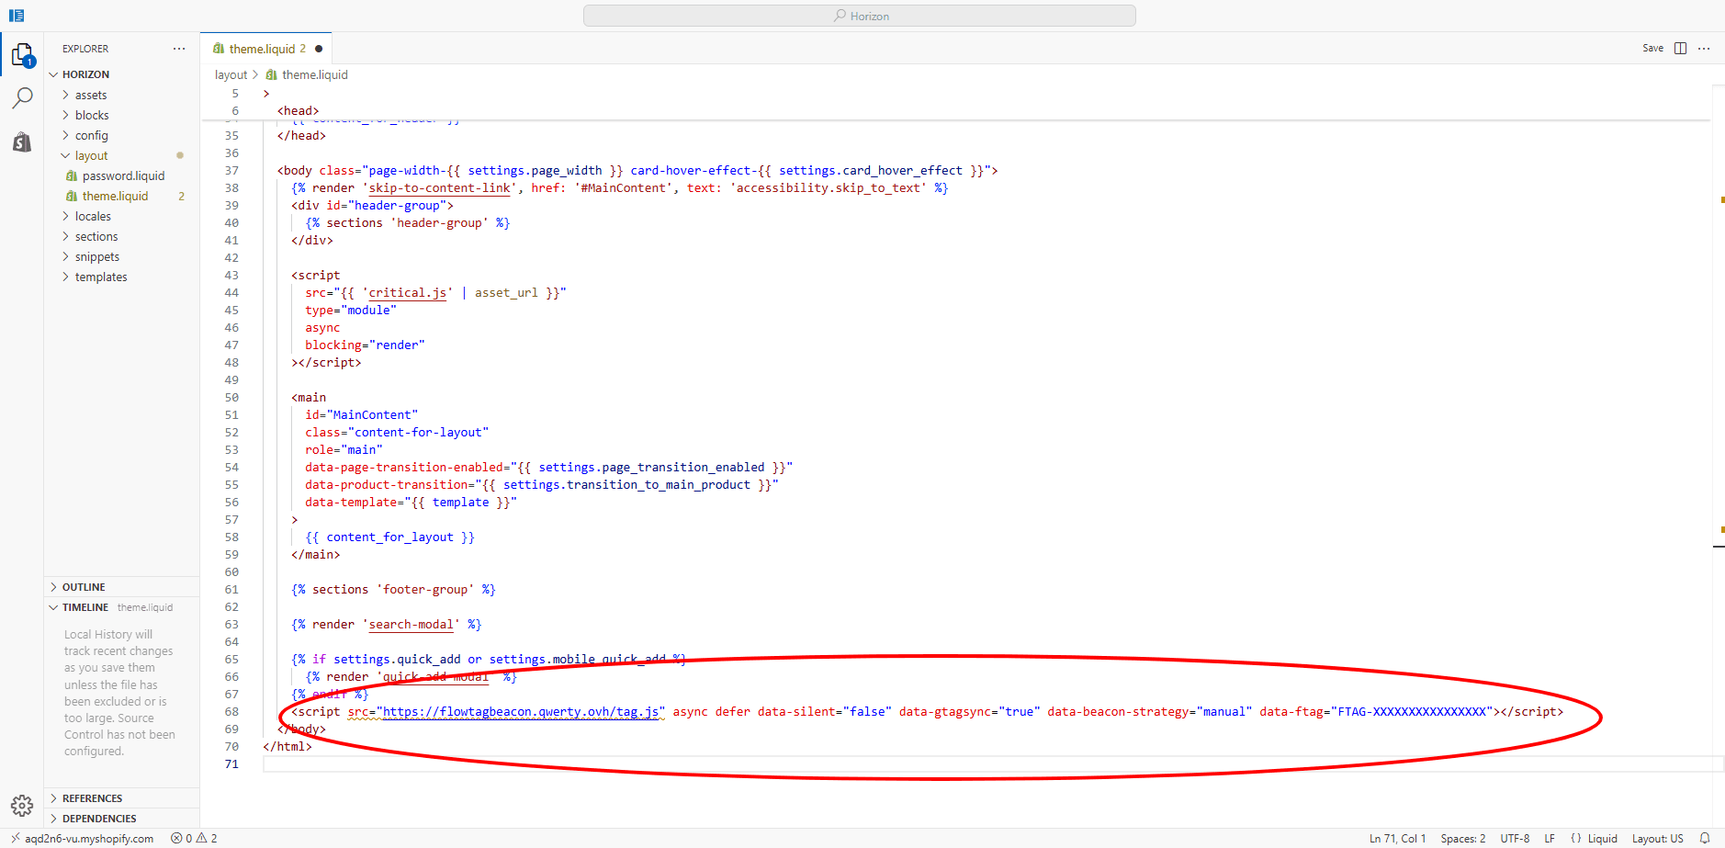Select the theme.liquid editor tab
The height and width of the screenshot is (848, 1725).
click(265, 48)
